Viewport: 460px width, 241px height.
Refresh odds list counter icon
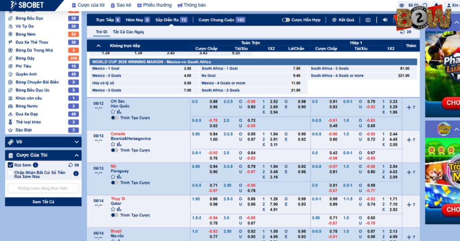point(402,32)
